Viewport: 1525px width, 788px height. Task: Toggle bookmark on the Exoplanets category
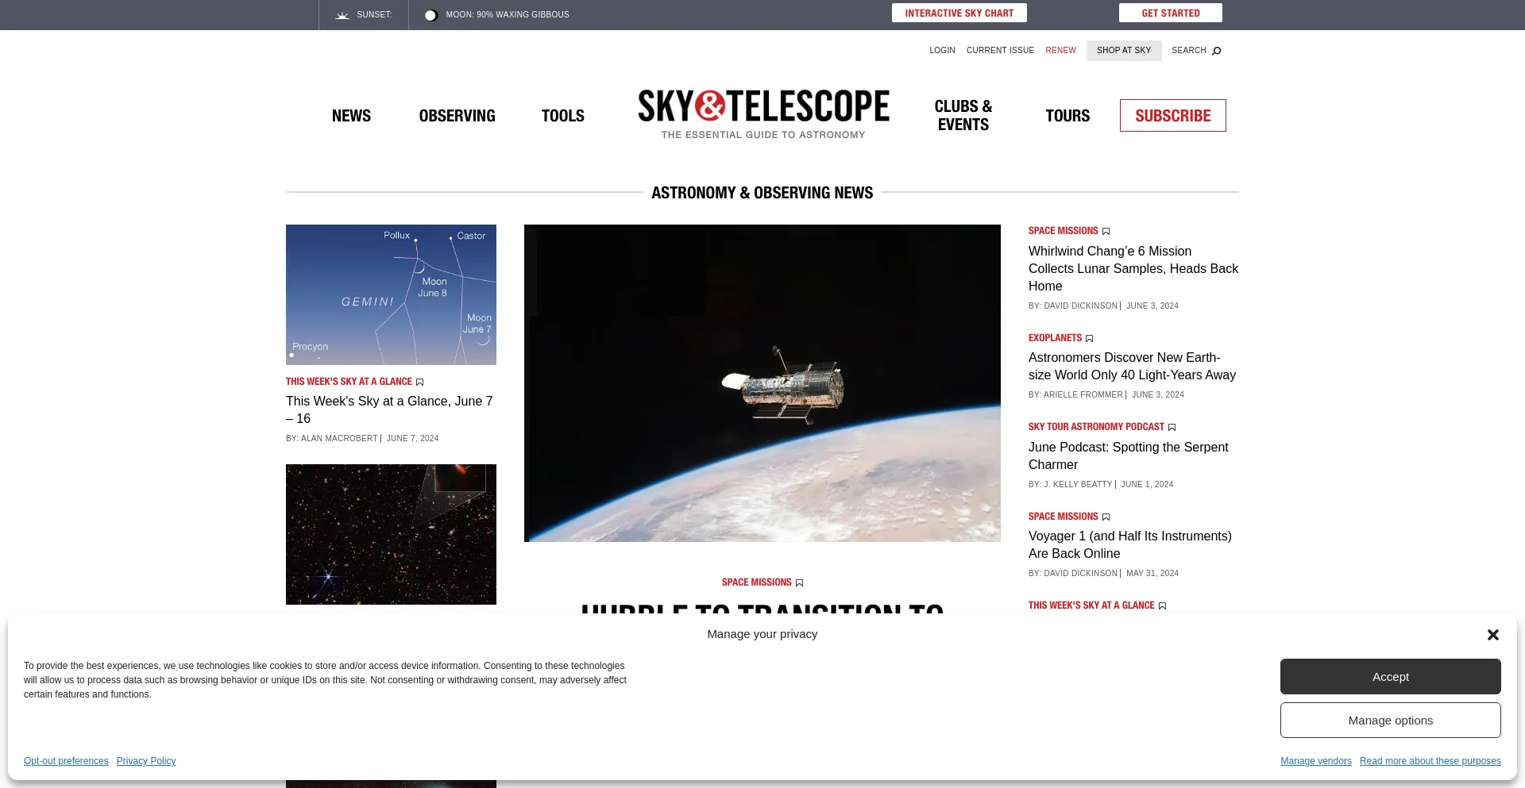coord(1090,338)
